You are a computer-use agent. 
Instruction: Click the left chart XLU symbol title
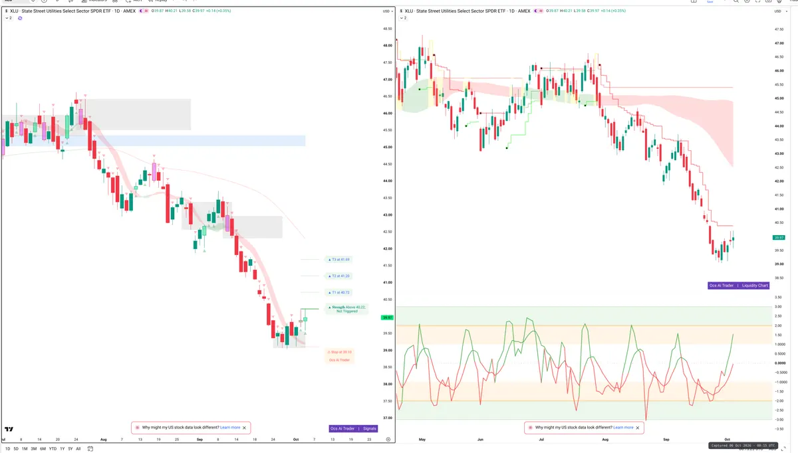[x=72, y=11]
